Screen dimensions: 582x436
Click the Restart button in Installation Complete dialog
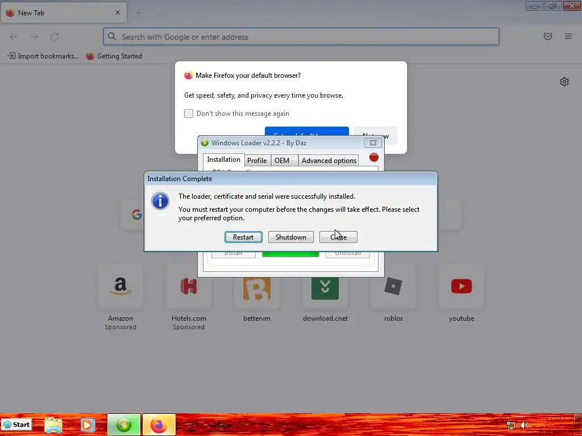point(243,237)
